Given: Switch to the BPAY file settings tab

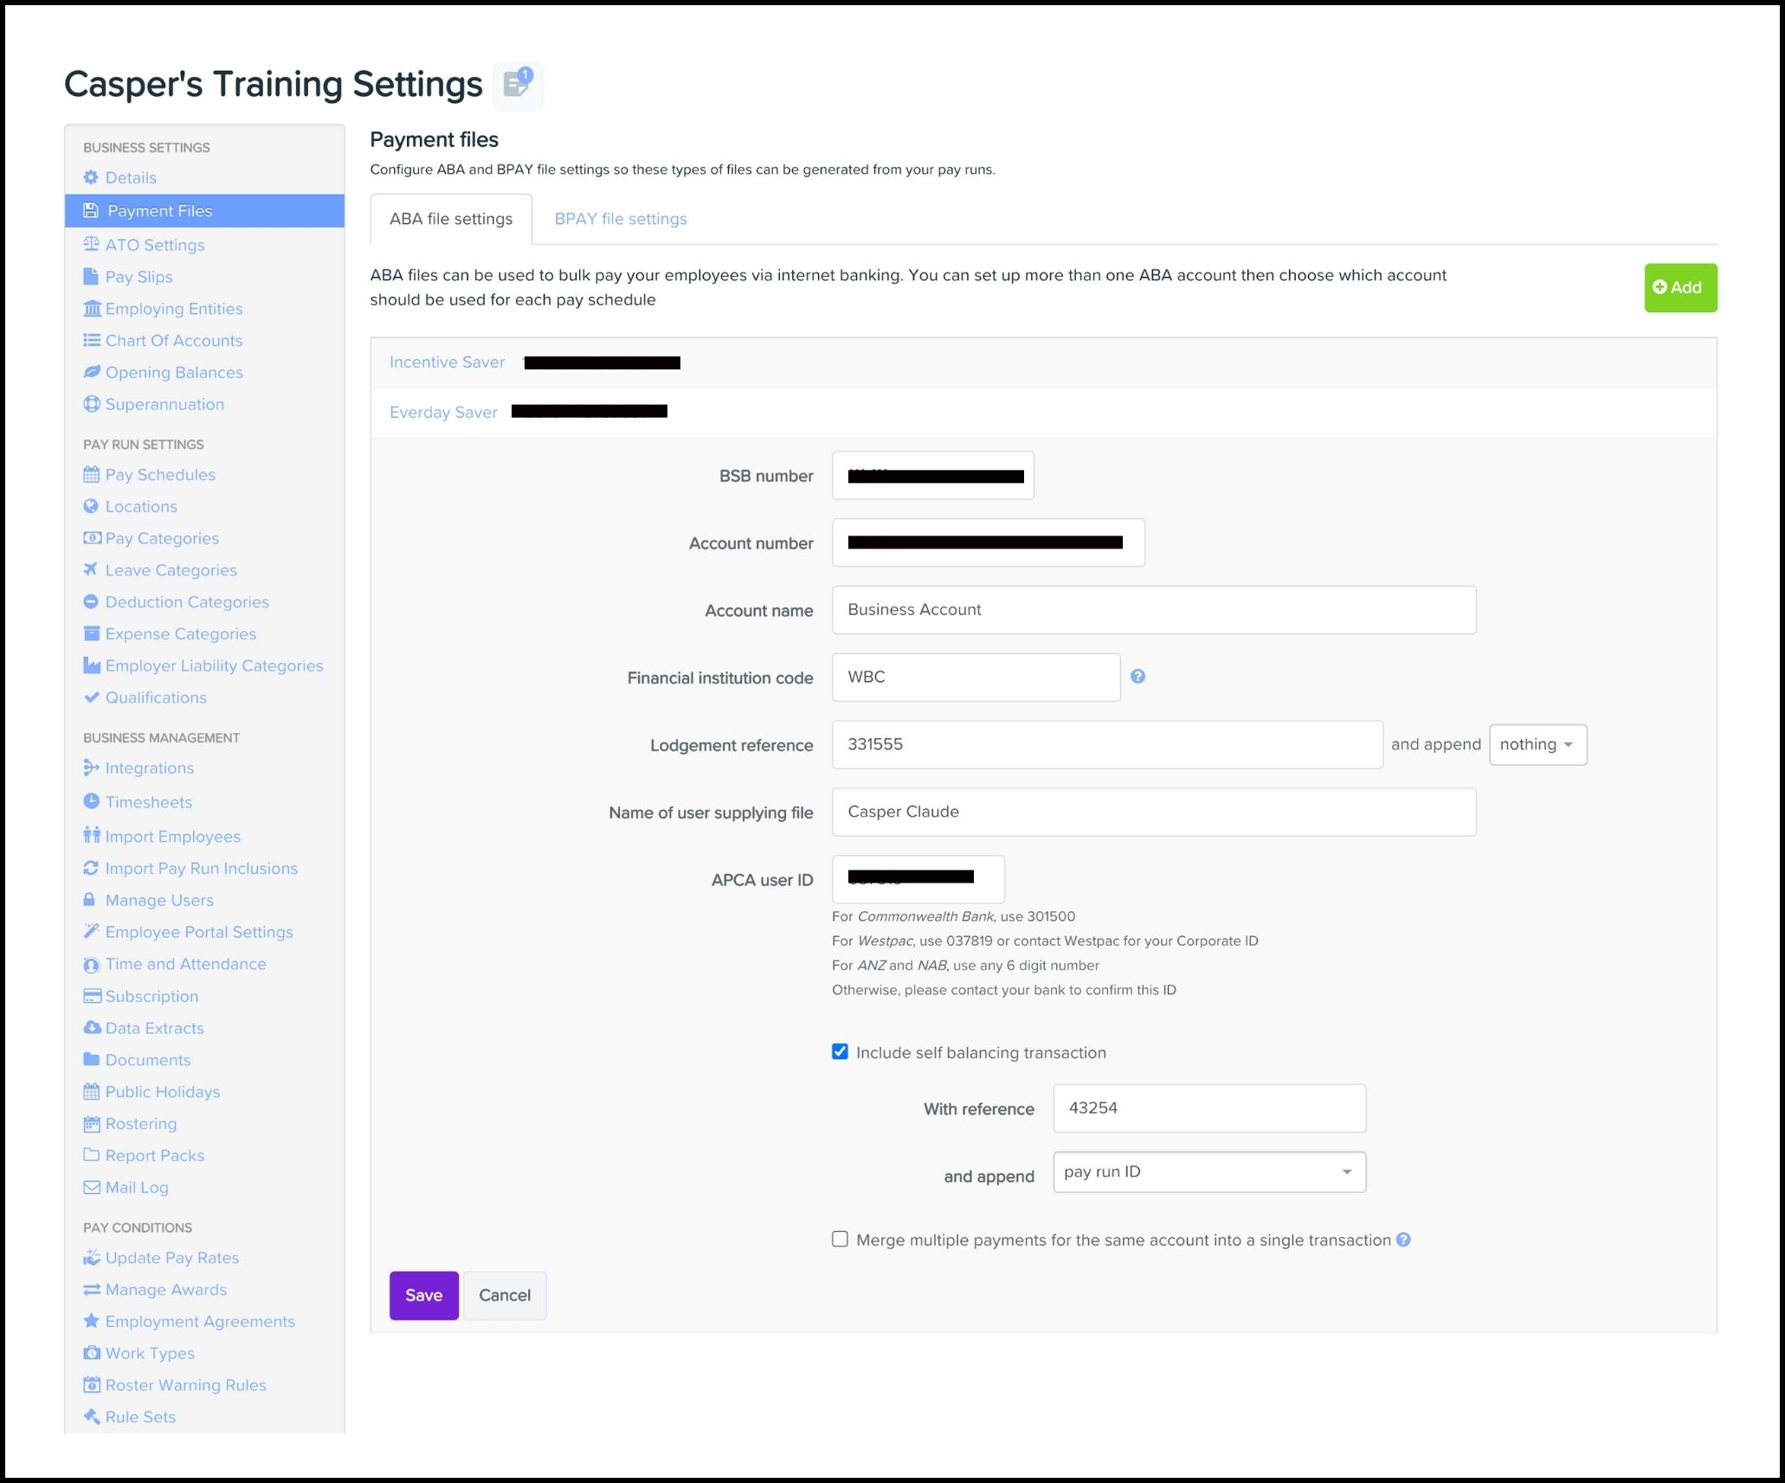Looking at the screenshot, I should [x=620, y=219].
